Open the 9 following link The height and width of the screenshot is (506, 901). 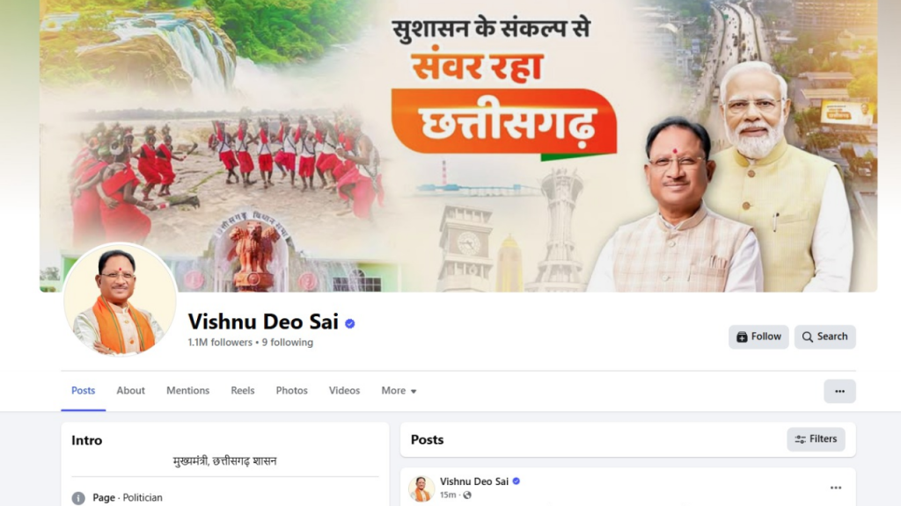point(288,343)
